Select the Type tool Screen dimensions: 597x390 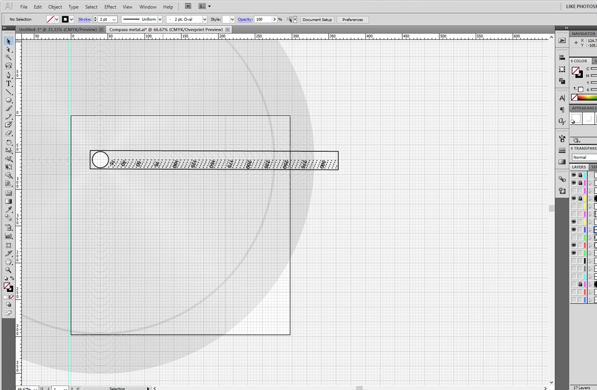pos(9,83)
